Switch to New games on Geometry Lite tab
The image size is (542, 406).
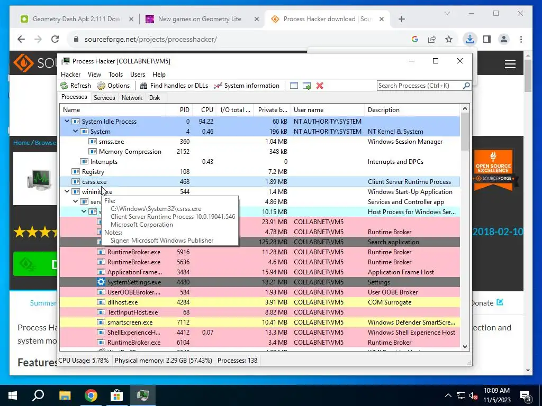point(202,19)
